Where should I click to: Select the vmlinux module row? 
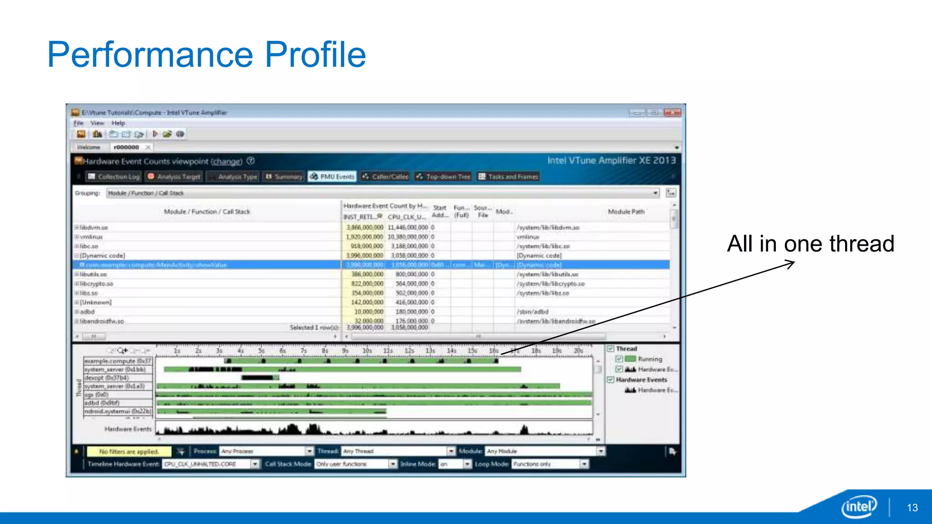[x=91, y=237]
